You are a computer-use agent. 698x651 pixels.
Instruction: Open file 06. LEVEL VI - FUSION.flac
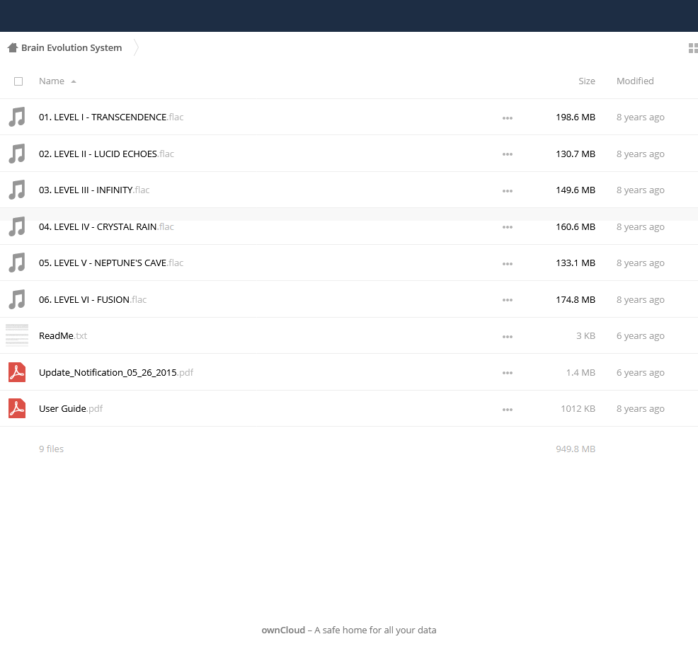(x=93, y=300)
